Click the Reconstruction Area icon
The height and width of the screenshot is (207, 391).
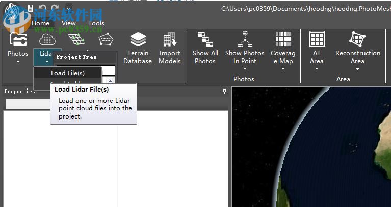357,39
